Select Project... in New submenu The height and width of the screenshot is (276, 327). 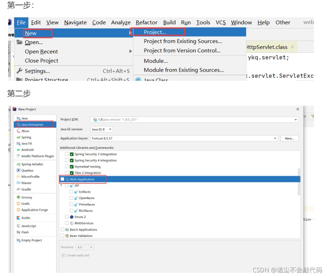(190, 32)
